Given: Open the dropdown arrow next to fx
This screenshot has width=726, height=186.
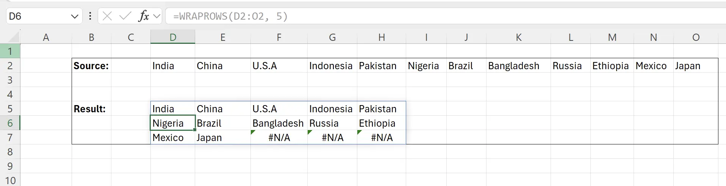Looking at the screenshot, I should pyautogui.click(x=157, y=16).
